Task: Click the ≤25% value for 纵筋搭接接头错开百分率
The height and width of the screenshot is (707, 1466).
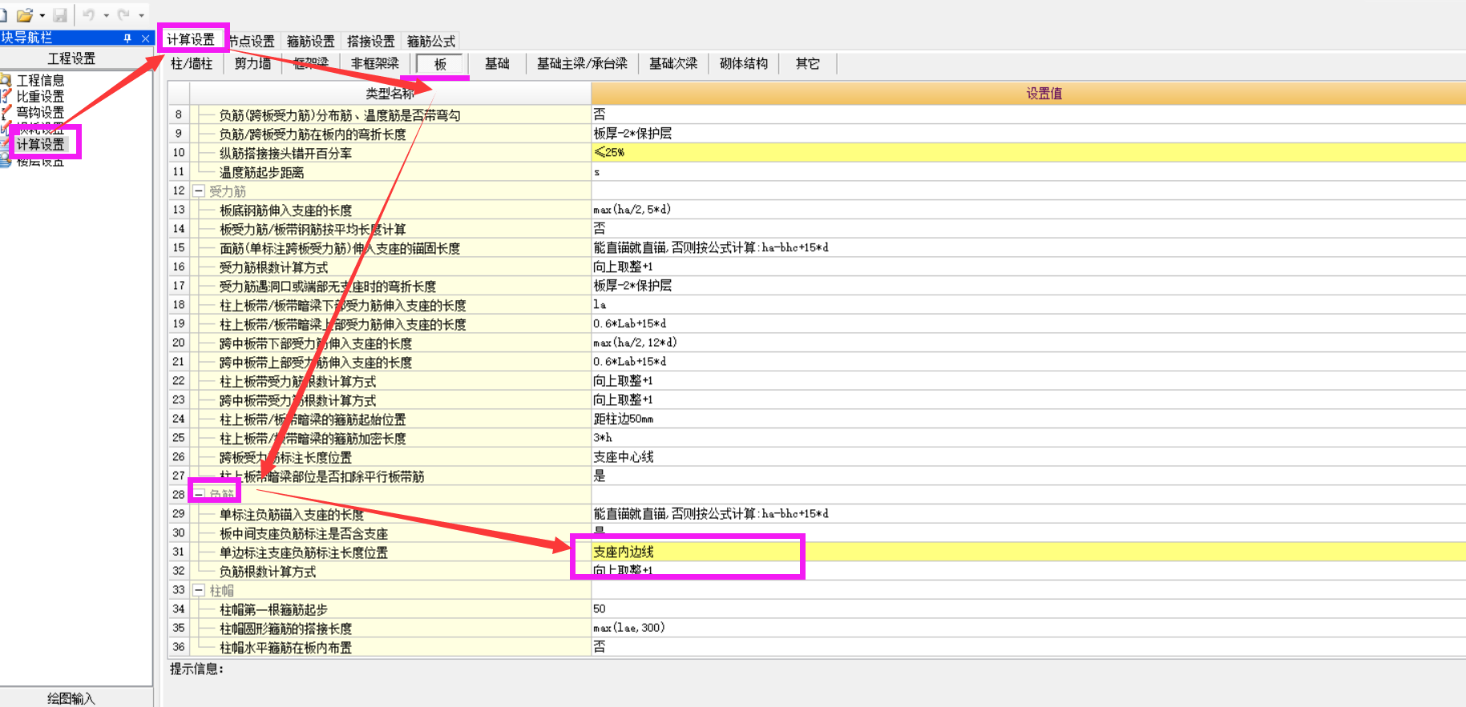Action: [1028, 152]
